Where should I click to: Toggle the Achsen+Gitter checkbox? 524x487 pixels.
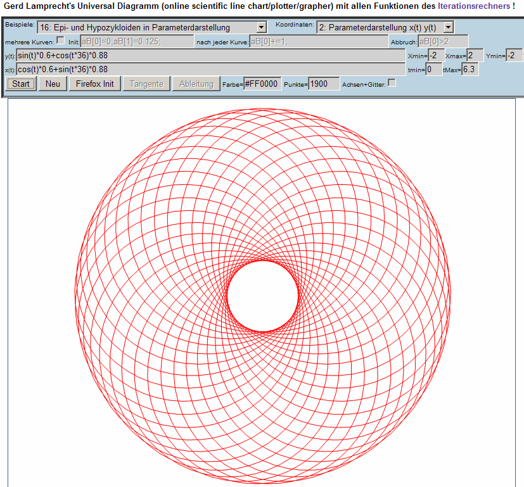392,82
